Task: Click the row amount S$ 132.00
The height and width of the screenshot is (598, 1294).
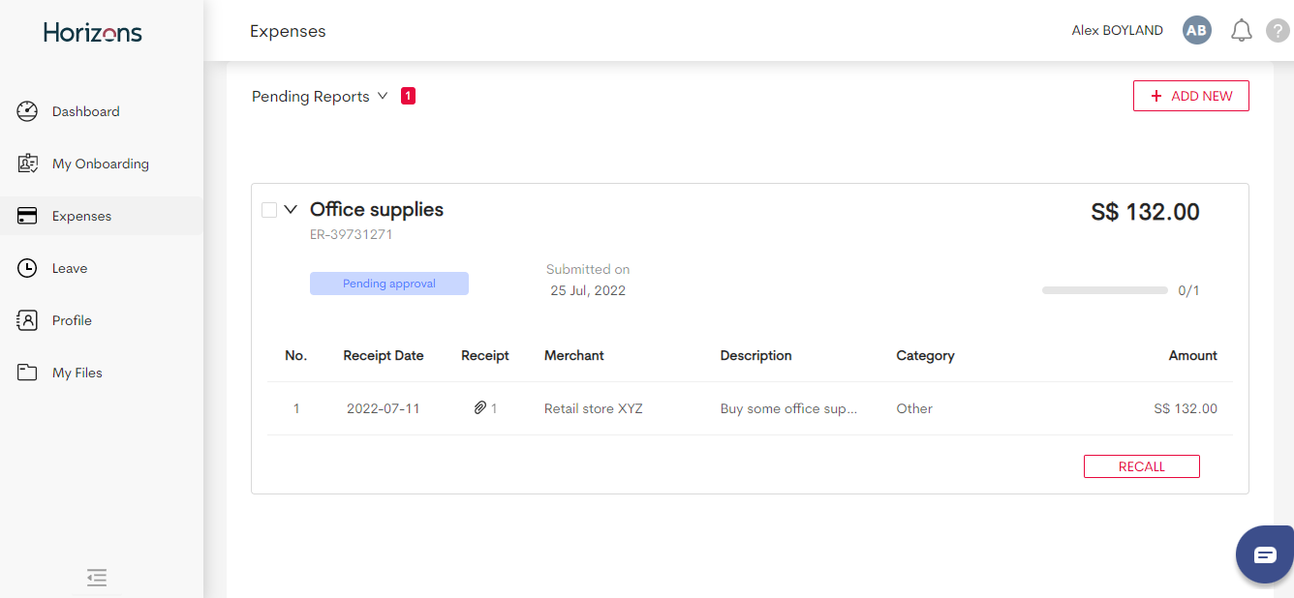Action: (1186, 408)
